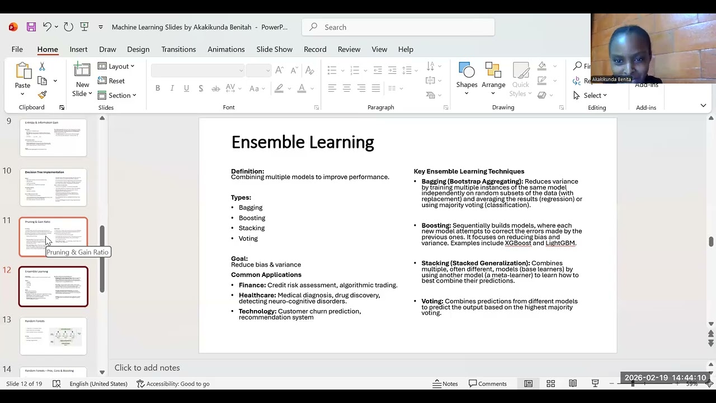Click Accessibility: Good to go status
716x403 pixels.
[x=173, y=383]
